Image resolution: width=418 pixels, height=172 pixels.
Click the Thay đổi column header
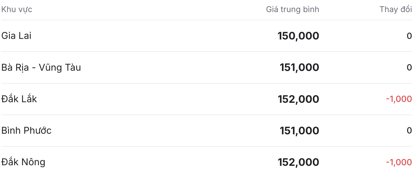[x=396, y=9]
